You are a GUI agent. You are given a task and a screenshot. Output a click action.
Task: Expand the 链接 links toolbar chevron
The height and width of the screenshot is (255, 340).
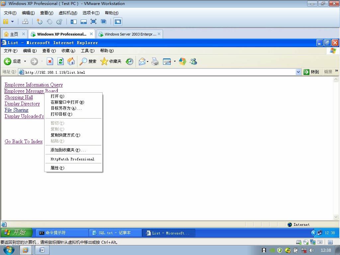coord(337,71)
